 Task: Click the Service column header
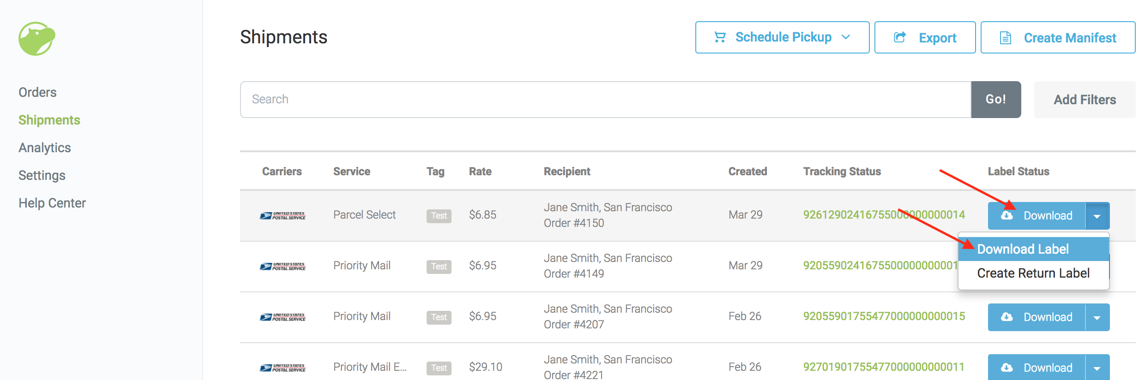(352, 172)
